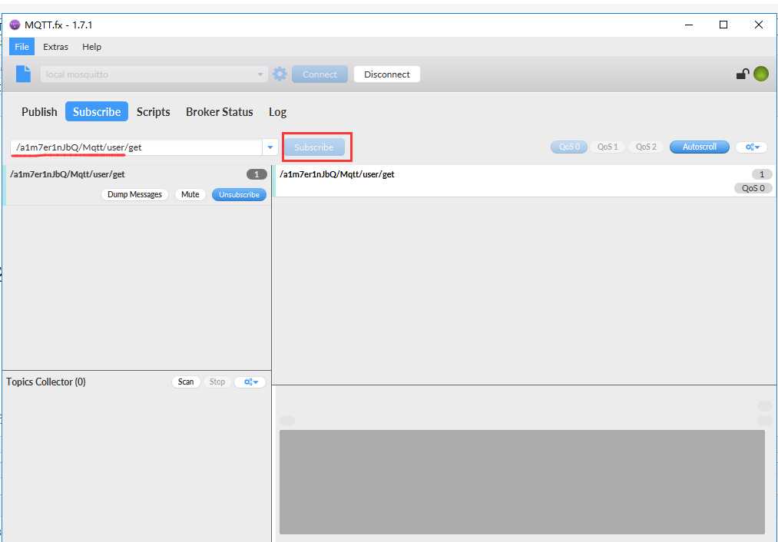778x542 pixels.
Task: Minimize the MQTT.fx window
Action: (689, 25)
